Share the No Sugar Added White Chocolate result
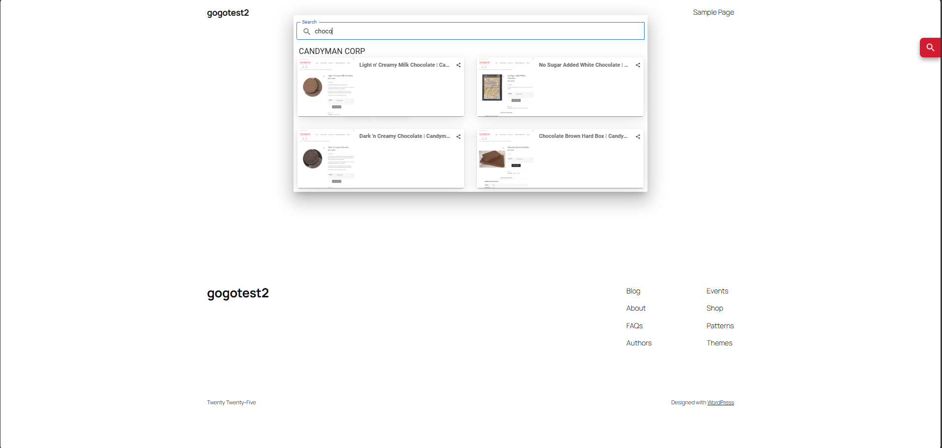This screenshot has width=942, height=448. 638,65
